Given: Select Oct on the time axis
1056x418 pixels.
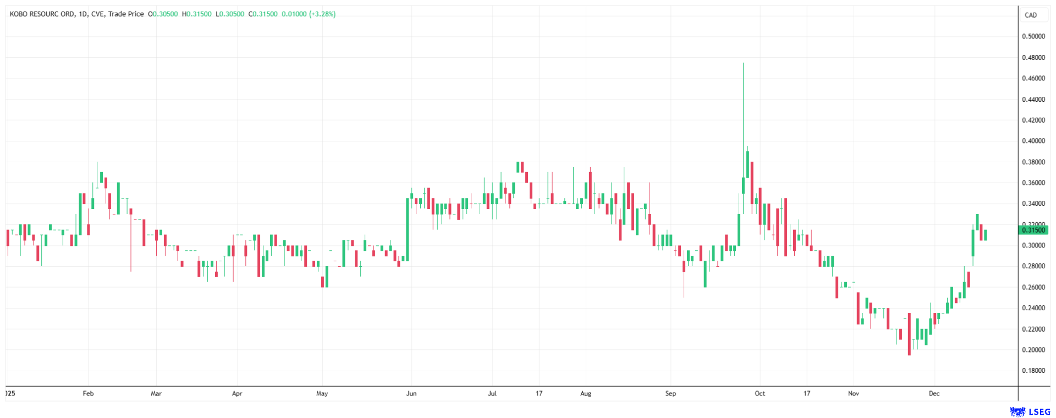Looking at the screenshot, I should pyautogui.click(x=760, y=393).
